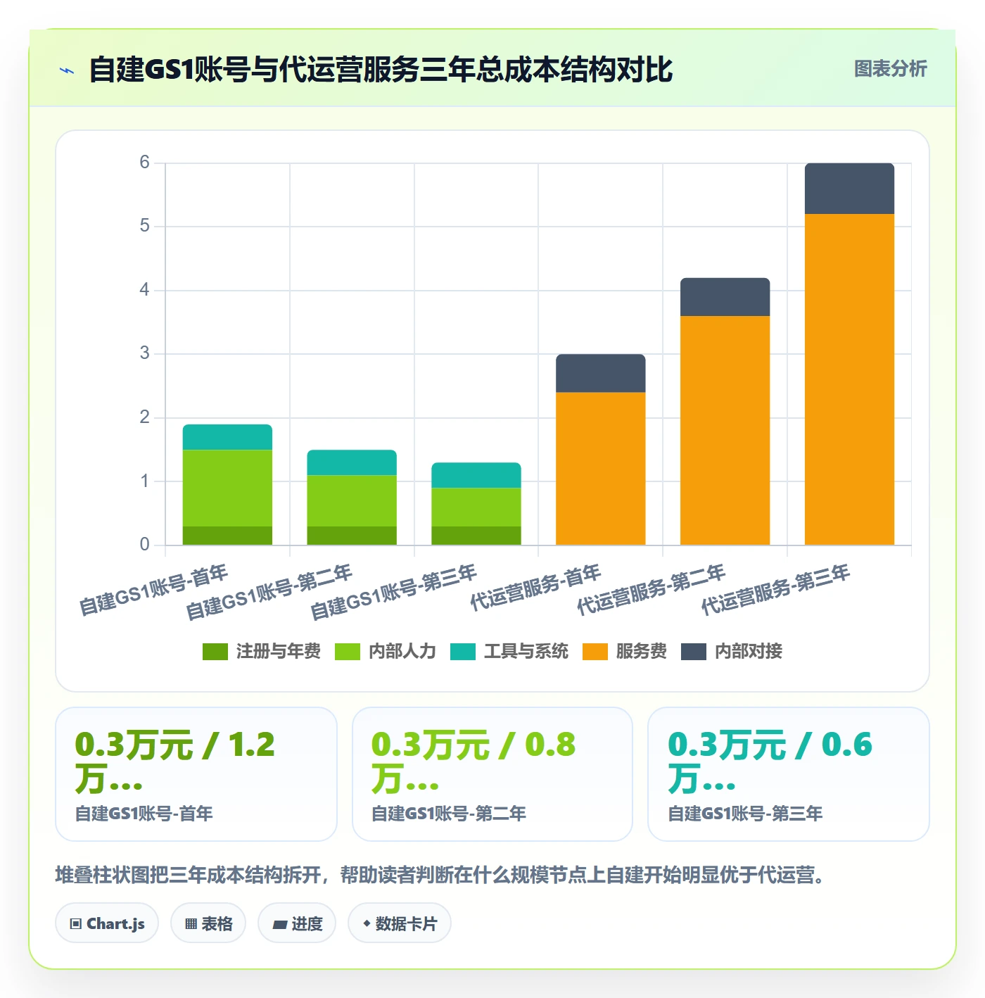Click the dark 内部对接 segment of 代运营服务-第三年 bar
The image size is (985, 998).
click(x=850, y=189)
